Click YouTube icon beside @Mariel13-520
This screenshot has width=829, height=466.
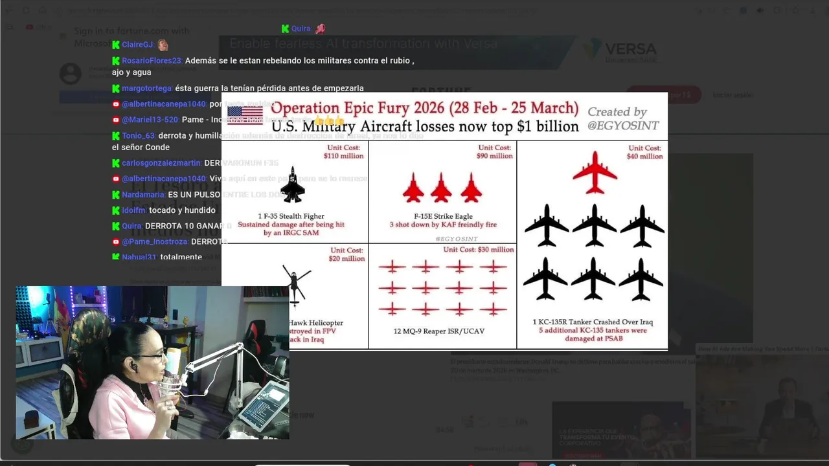pyautogui.click(x=116, y=120)
